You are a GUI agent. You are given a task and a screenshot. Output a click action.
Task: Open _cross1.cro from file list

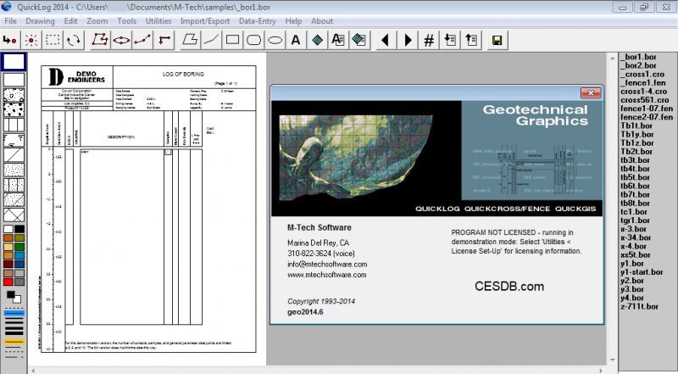click(642, 74)
